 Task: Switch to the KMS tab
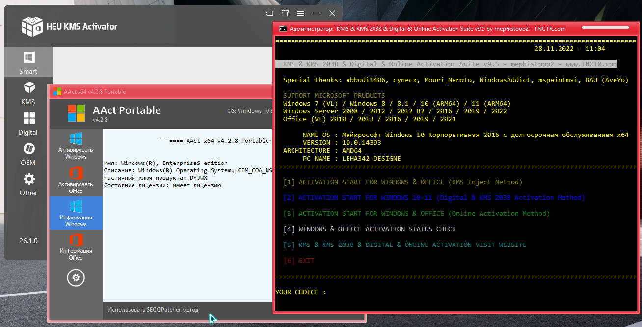tap(28, 93)
